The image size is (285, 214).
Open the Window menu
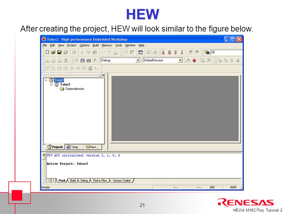tap(130, 45)
